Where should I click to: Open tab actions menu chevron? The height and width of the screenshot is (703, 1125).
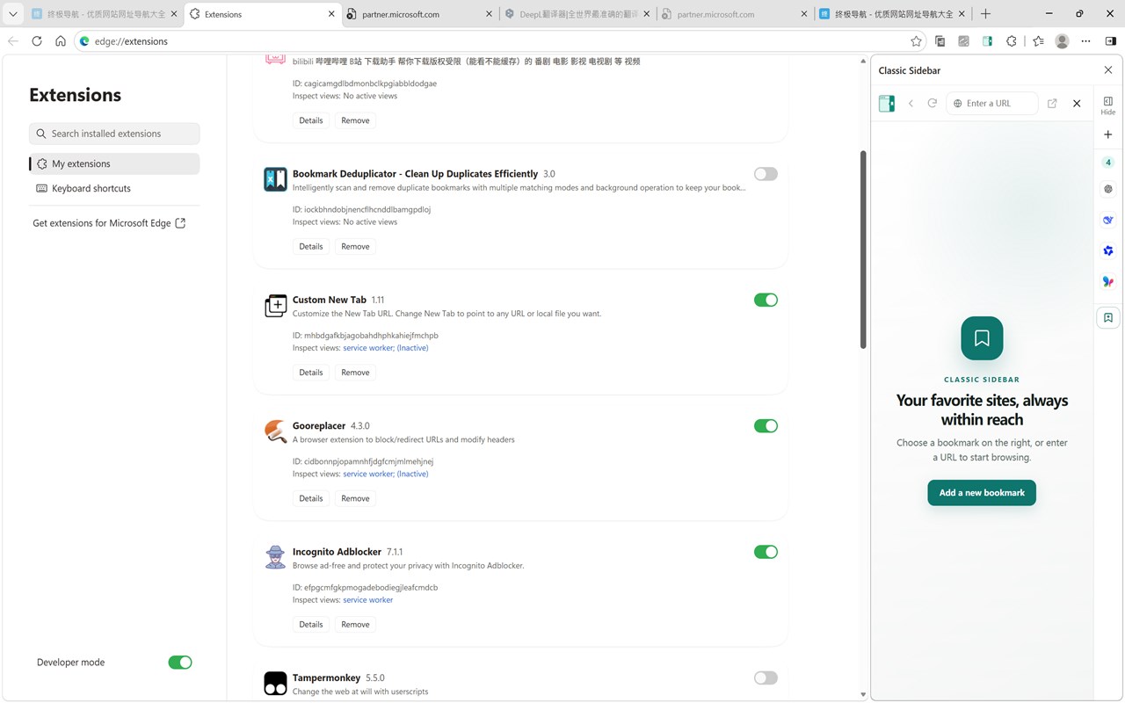click(x=12, y=14)
